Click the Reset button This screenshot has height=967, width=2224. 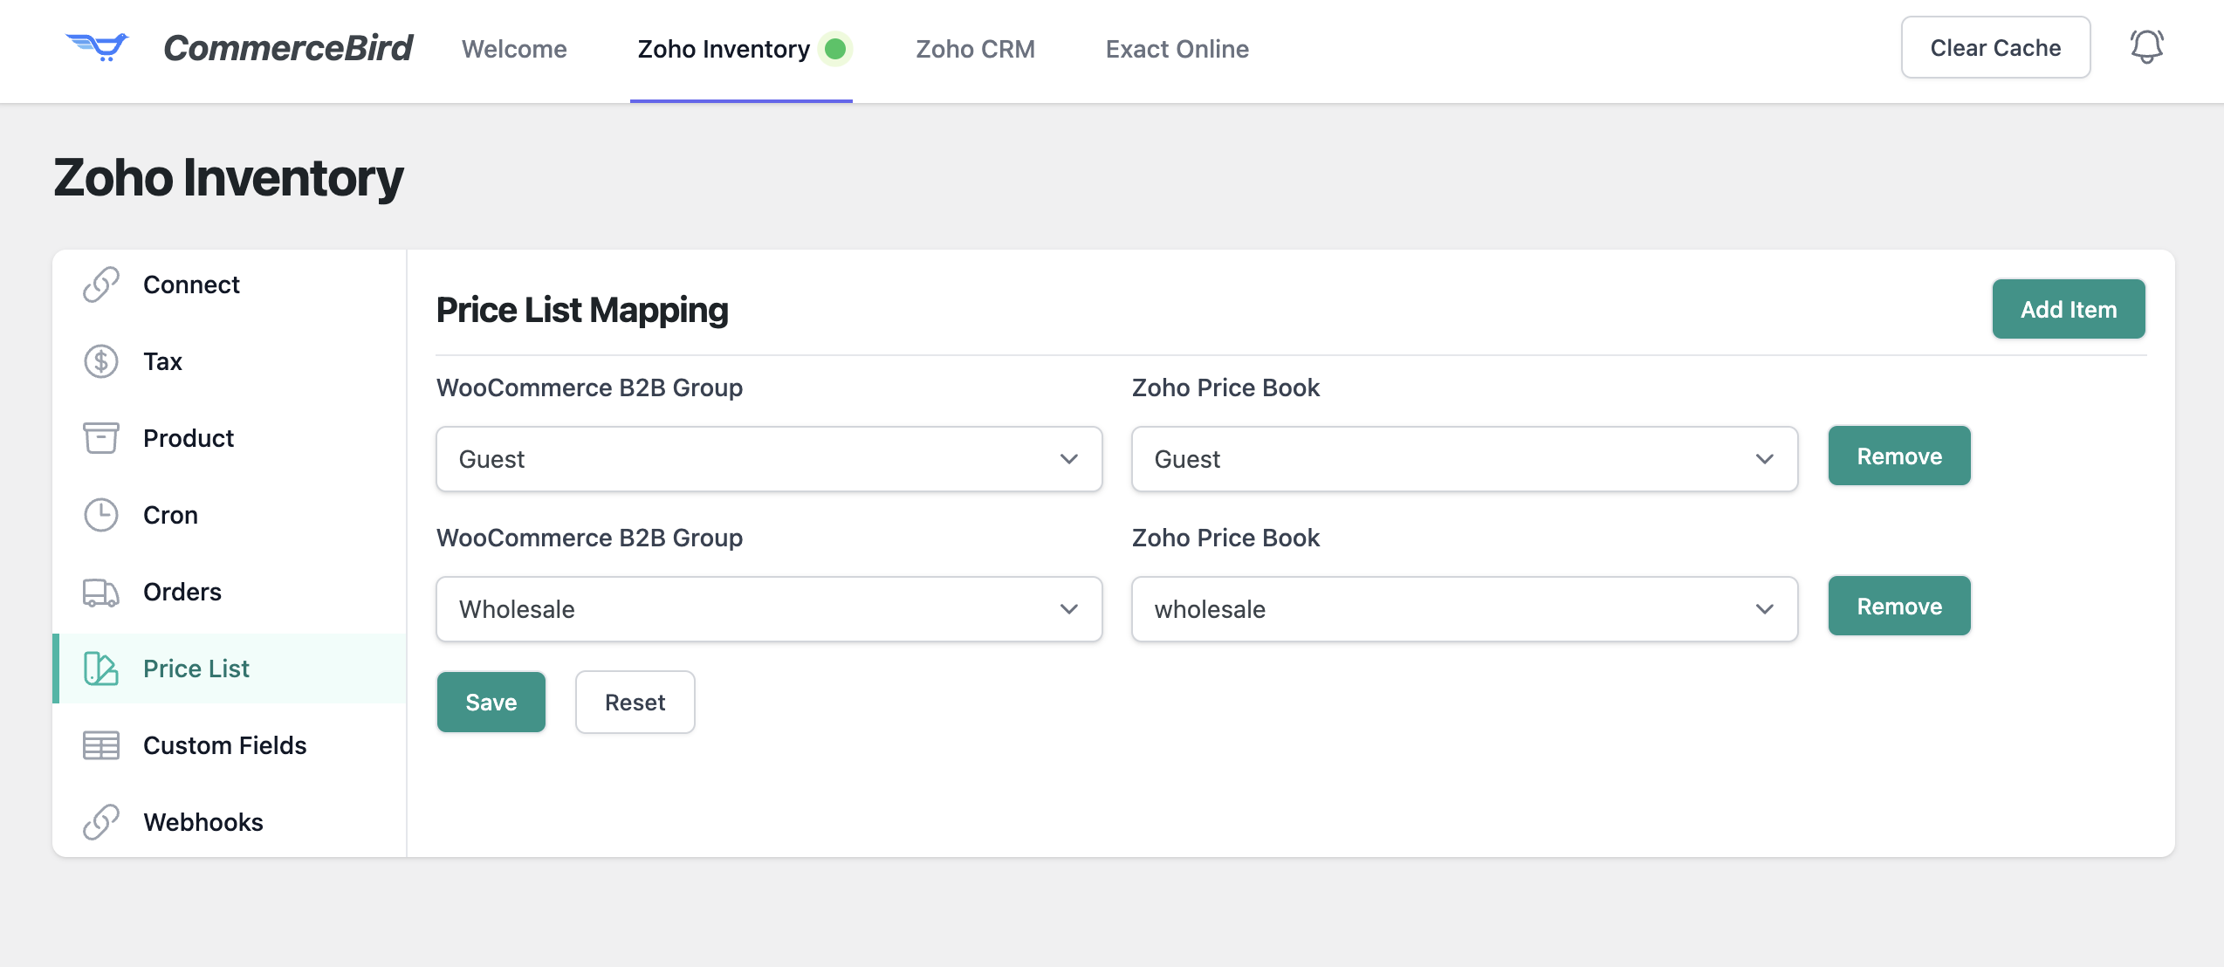tap(635, 702)
